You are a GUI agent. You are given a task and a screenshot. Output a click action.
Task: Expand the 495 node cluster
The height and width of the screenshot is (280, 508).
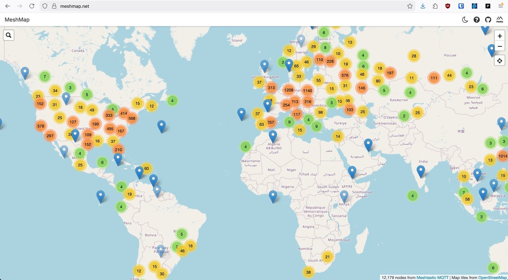(110, 129)
